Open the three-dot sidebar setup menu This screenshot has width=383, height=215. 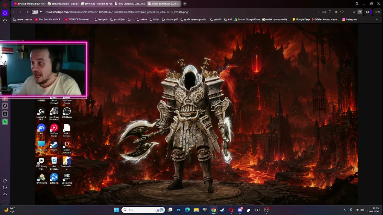click(5, 200)
